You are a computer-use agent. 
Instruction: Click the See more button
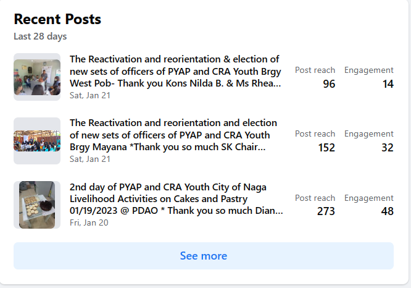tap(204, 256)
